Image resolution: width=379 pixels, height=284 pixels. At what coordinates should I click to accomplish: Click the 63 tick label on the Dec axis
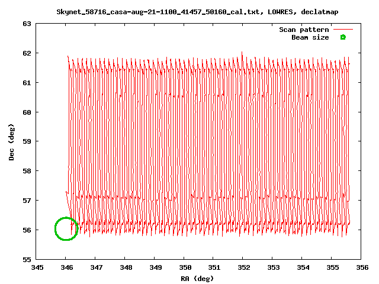[x=26, y=24]
